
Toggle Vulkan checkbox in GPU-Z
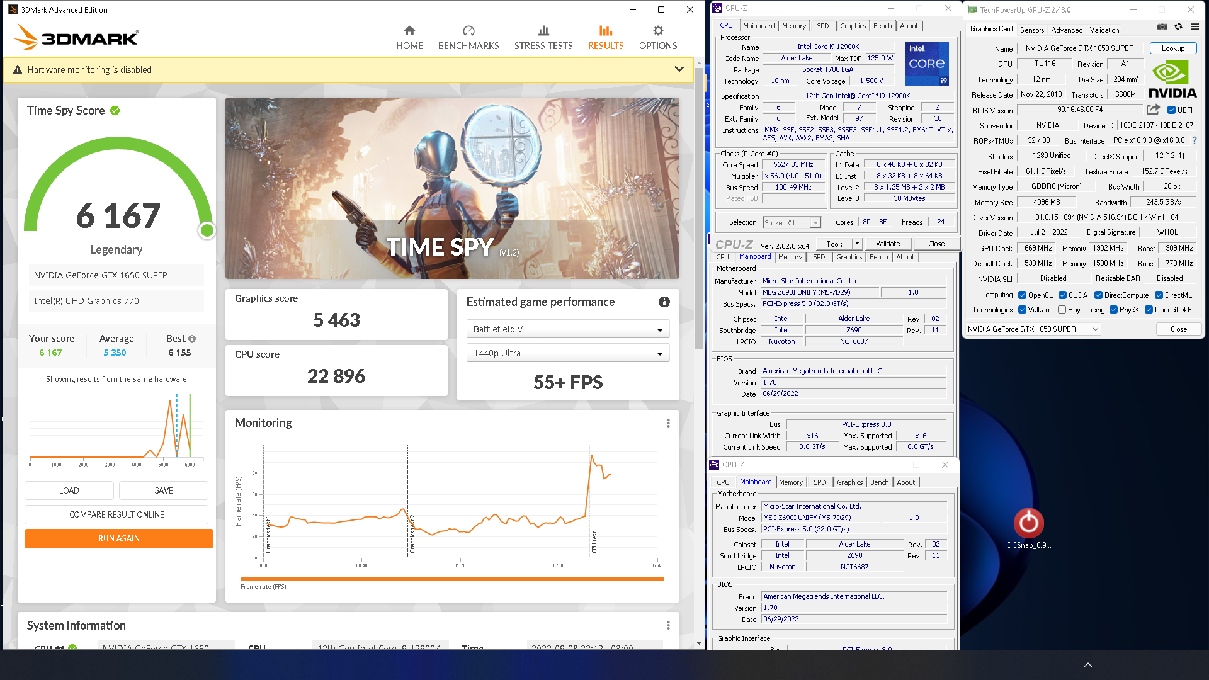1022,310
